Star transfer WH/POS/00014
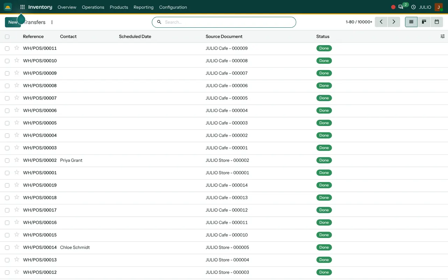The image size is (448, 280). tap(16, 247)
